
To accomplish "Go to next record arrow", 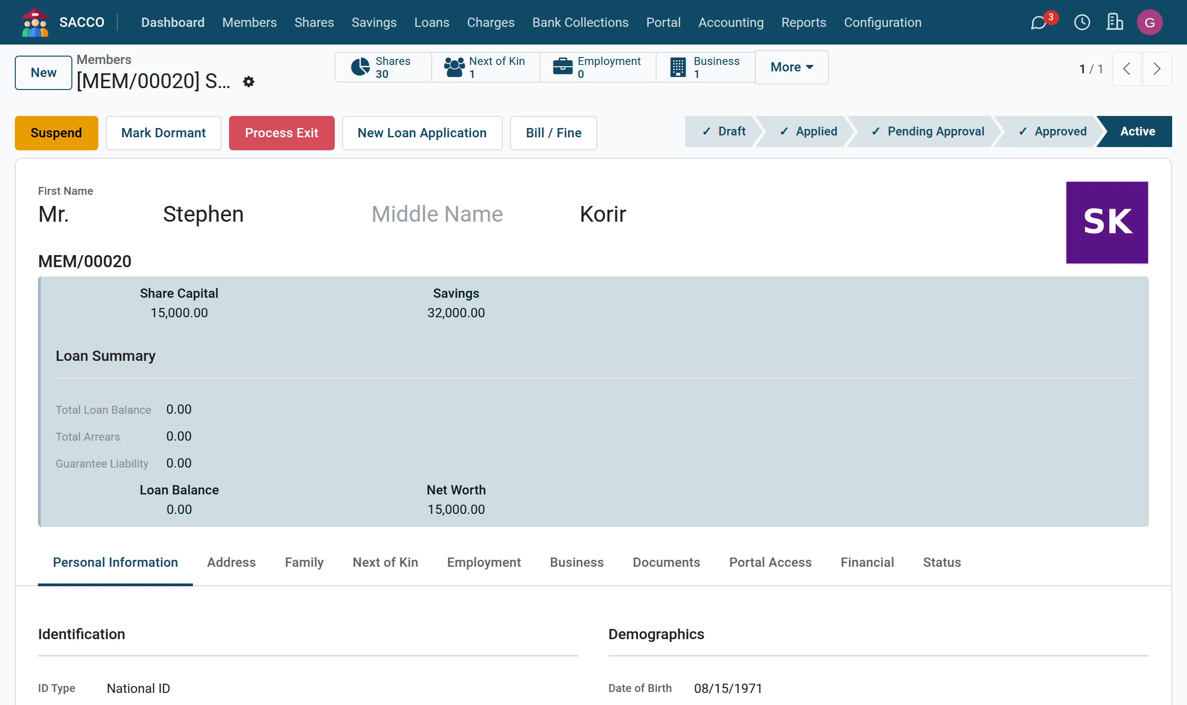I will [1156, 69].
